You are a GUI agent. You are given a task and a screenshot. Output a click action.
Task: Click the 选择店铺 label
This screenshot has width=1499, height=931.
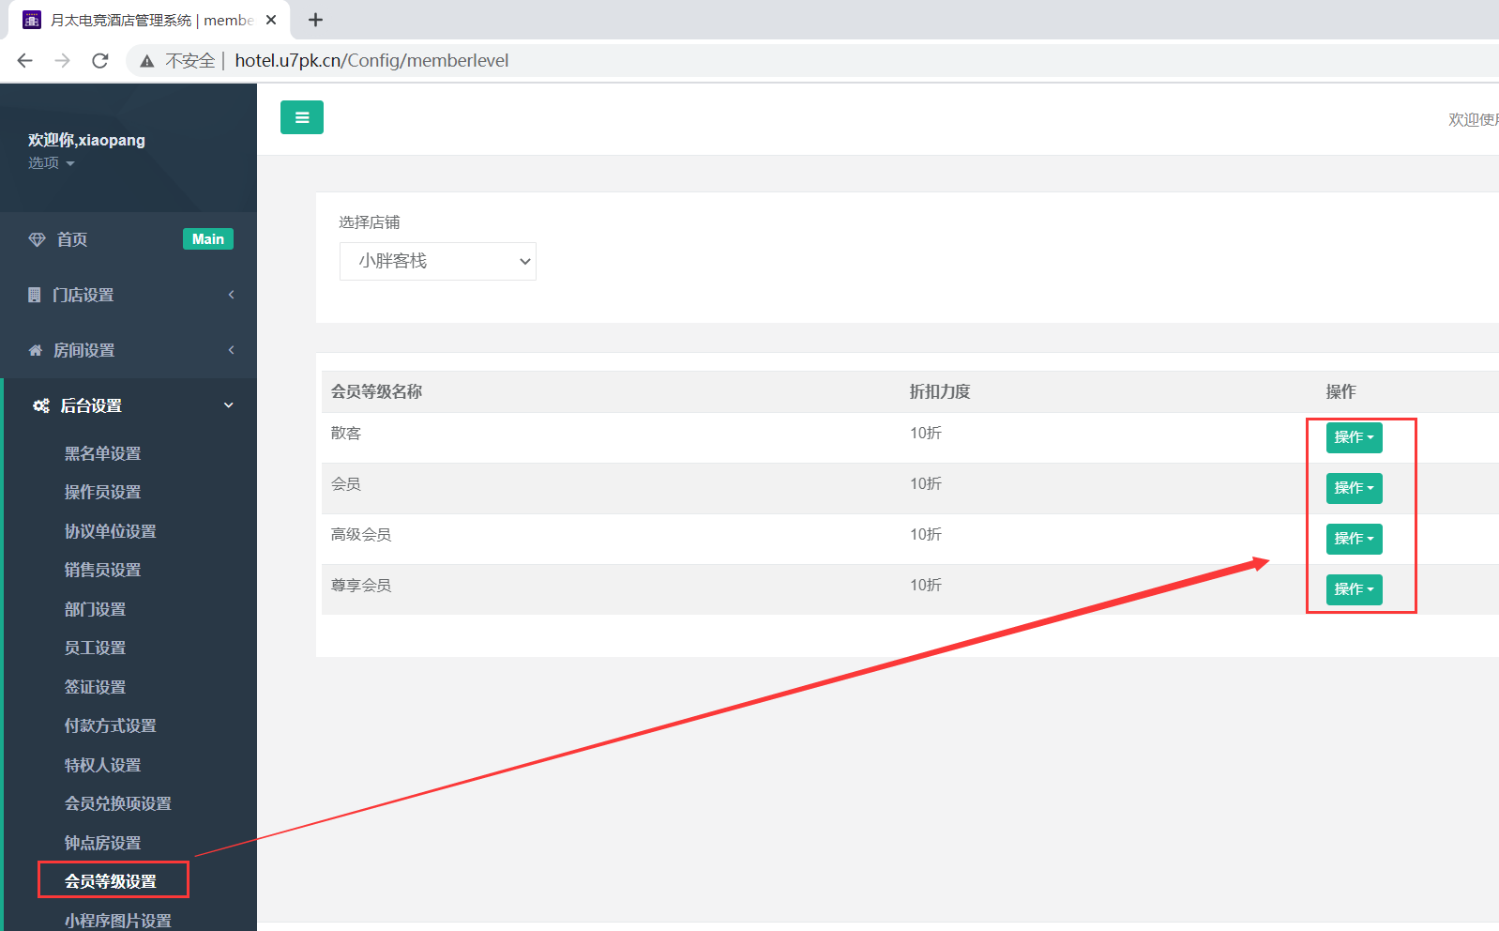[x=370, y=222]
